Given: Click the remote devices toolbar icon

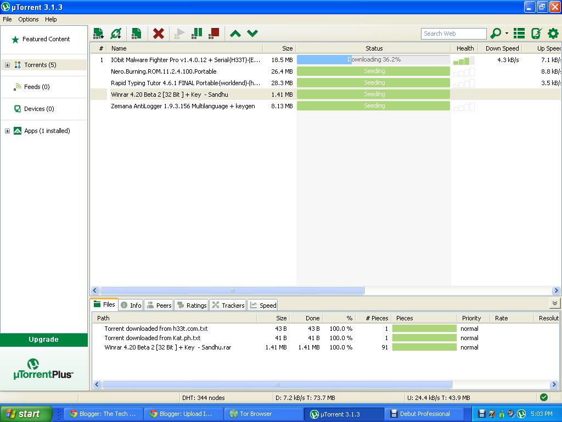Looking at the screenshot, I should [536, 34].
